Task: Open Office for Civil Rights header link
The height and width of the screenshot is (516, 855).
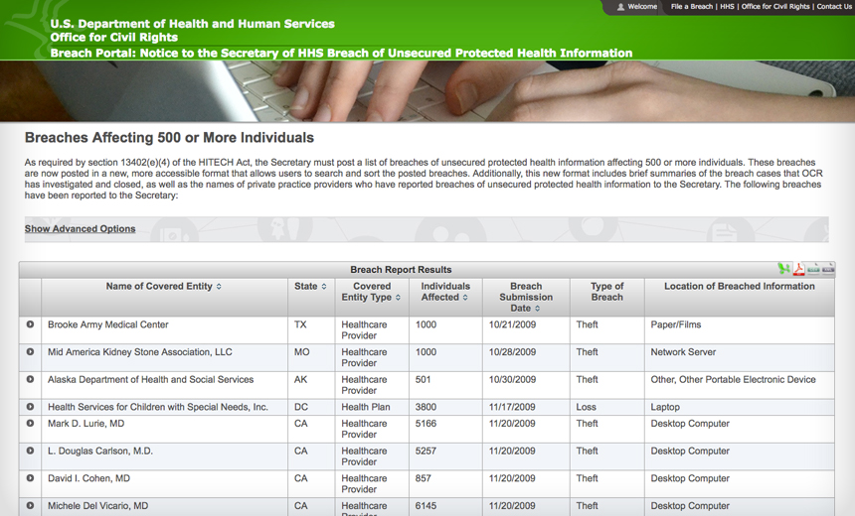Action: click(775, 7)
